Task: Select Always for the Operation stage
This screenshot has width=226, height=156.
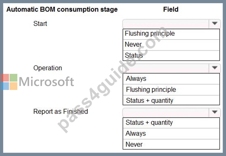Action: click(x=171, y=79)
